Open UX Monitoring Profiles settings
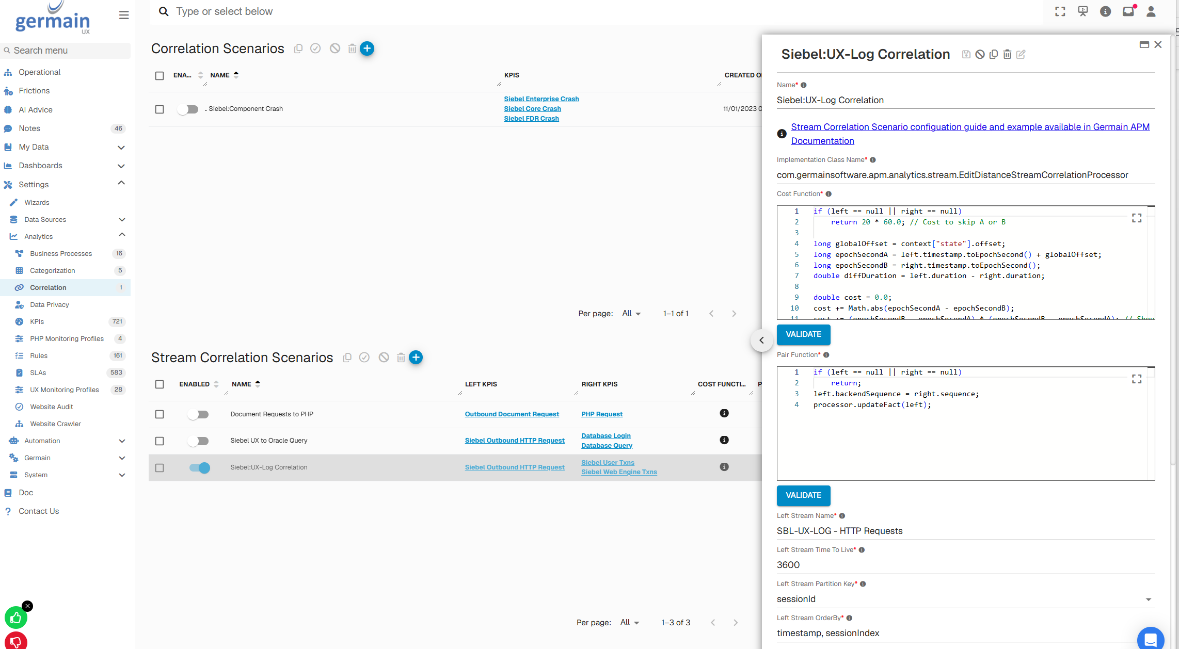The width and height of the screenshot is (1179, 649). 65,390
